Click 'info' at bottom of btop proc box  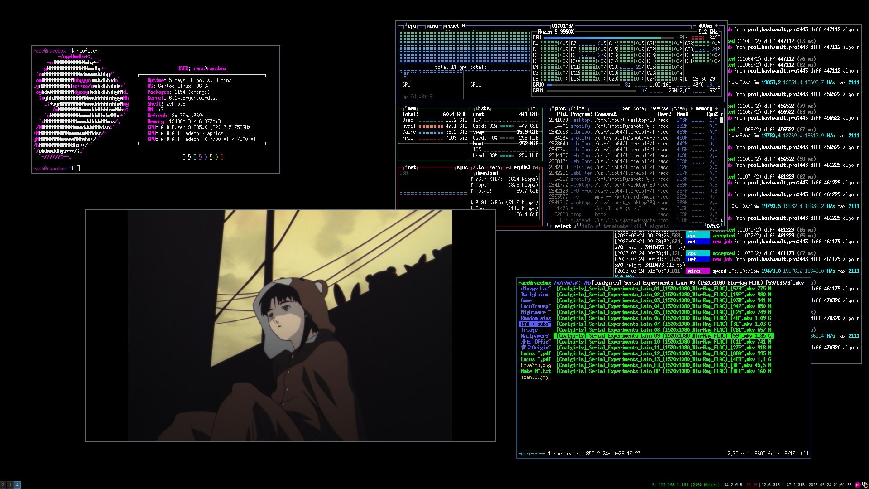click(x=587, y=226)
